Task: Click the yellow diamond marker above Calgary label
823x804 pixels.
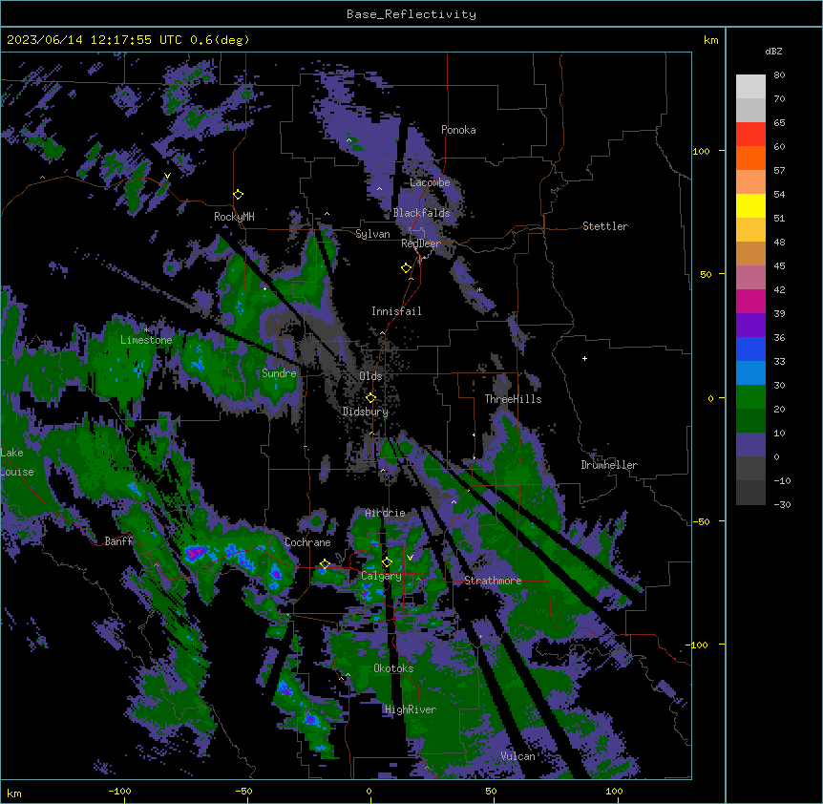Action: click(387, 562)
